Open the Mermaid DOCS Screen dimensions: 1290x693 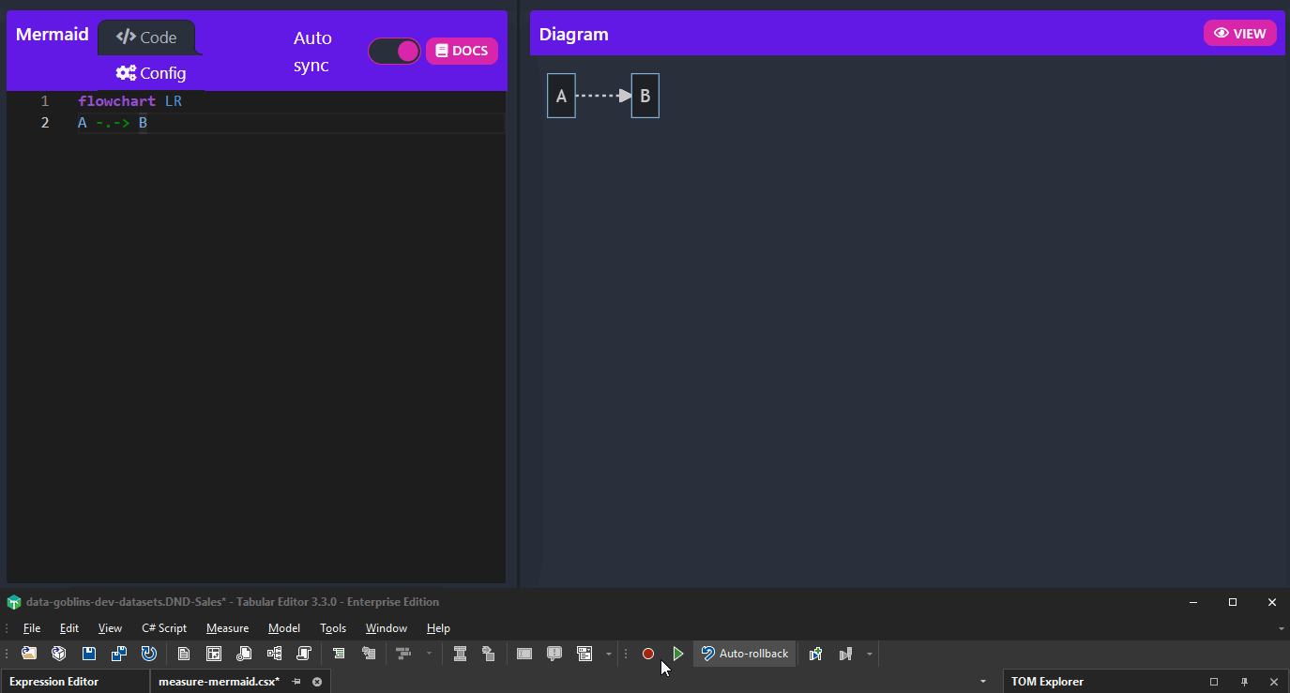pos(462,51)
